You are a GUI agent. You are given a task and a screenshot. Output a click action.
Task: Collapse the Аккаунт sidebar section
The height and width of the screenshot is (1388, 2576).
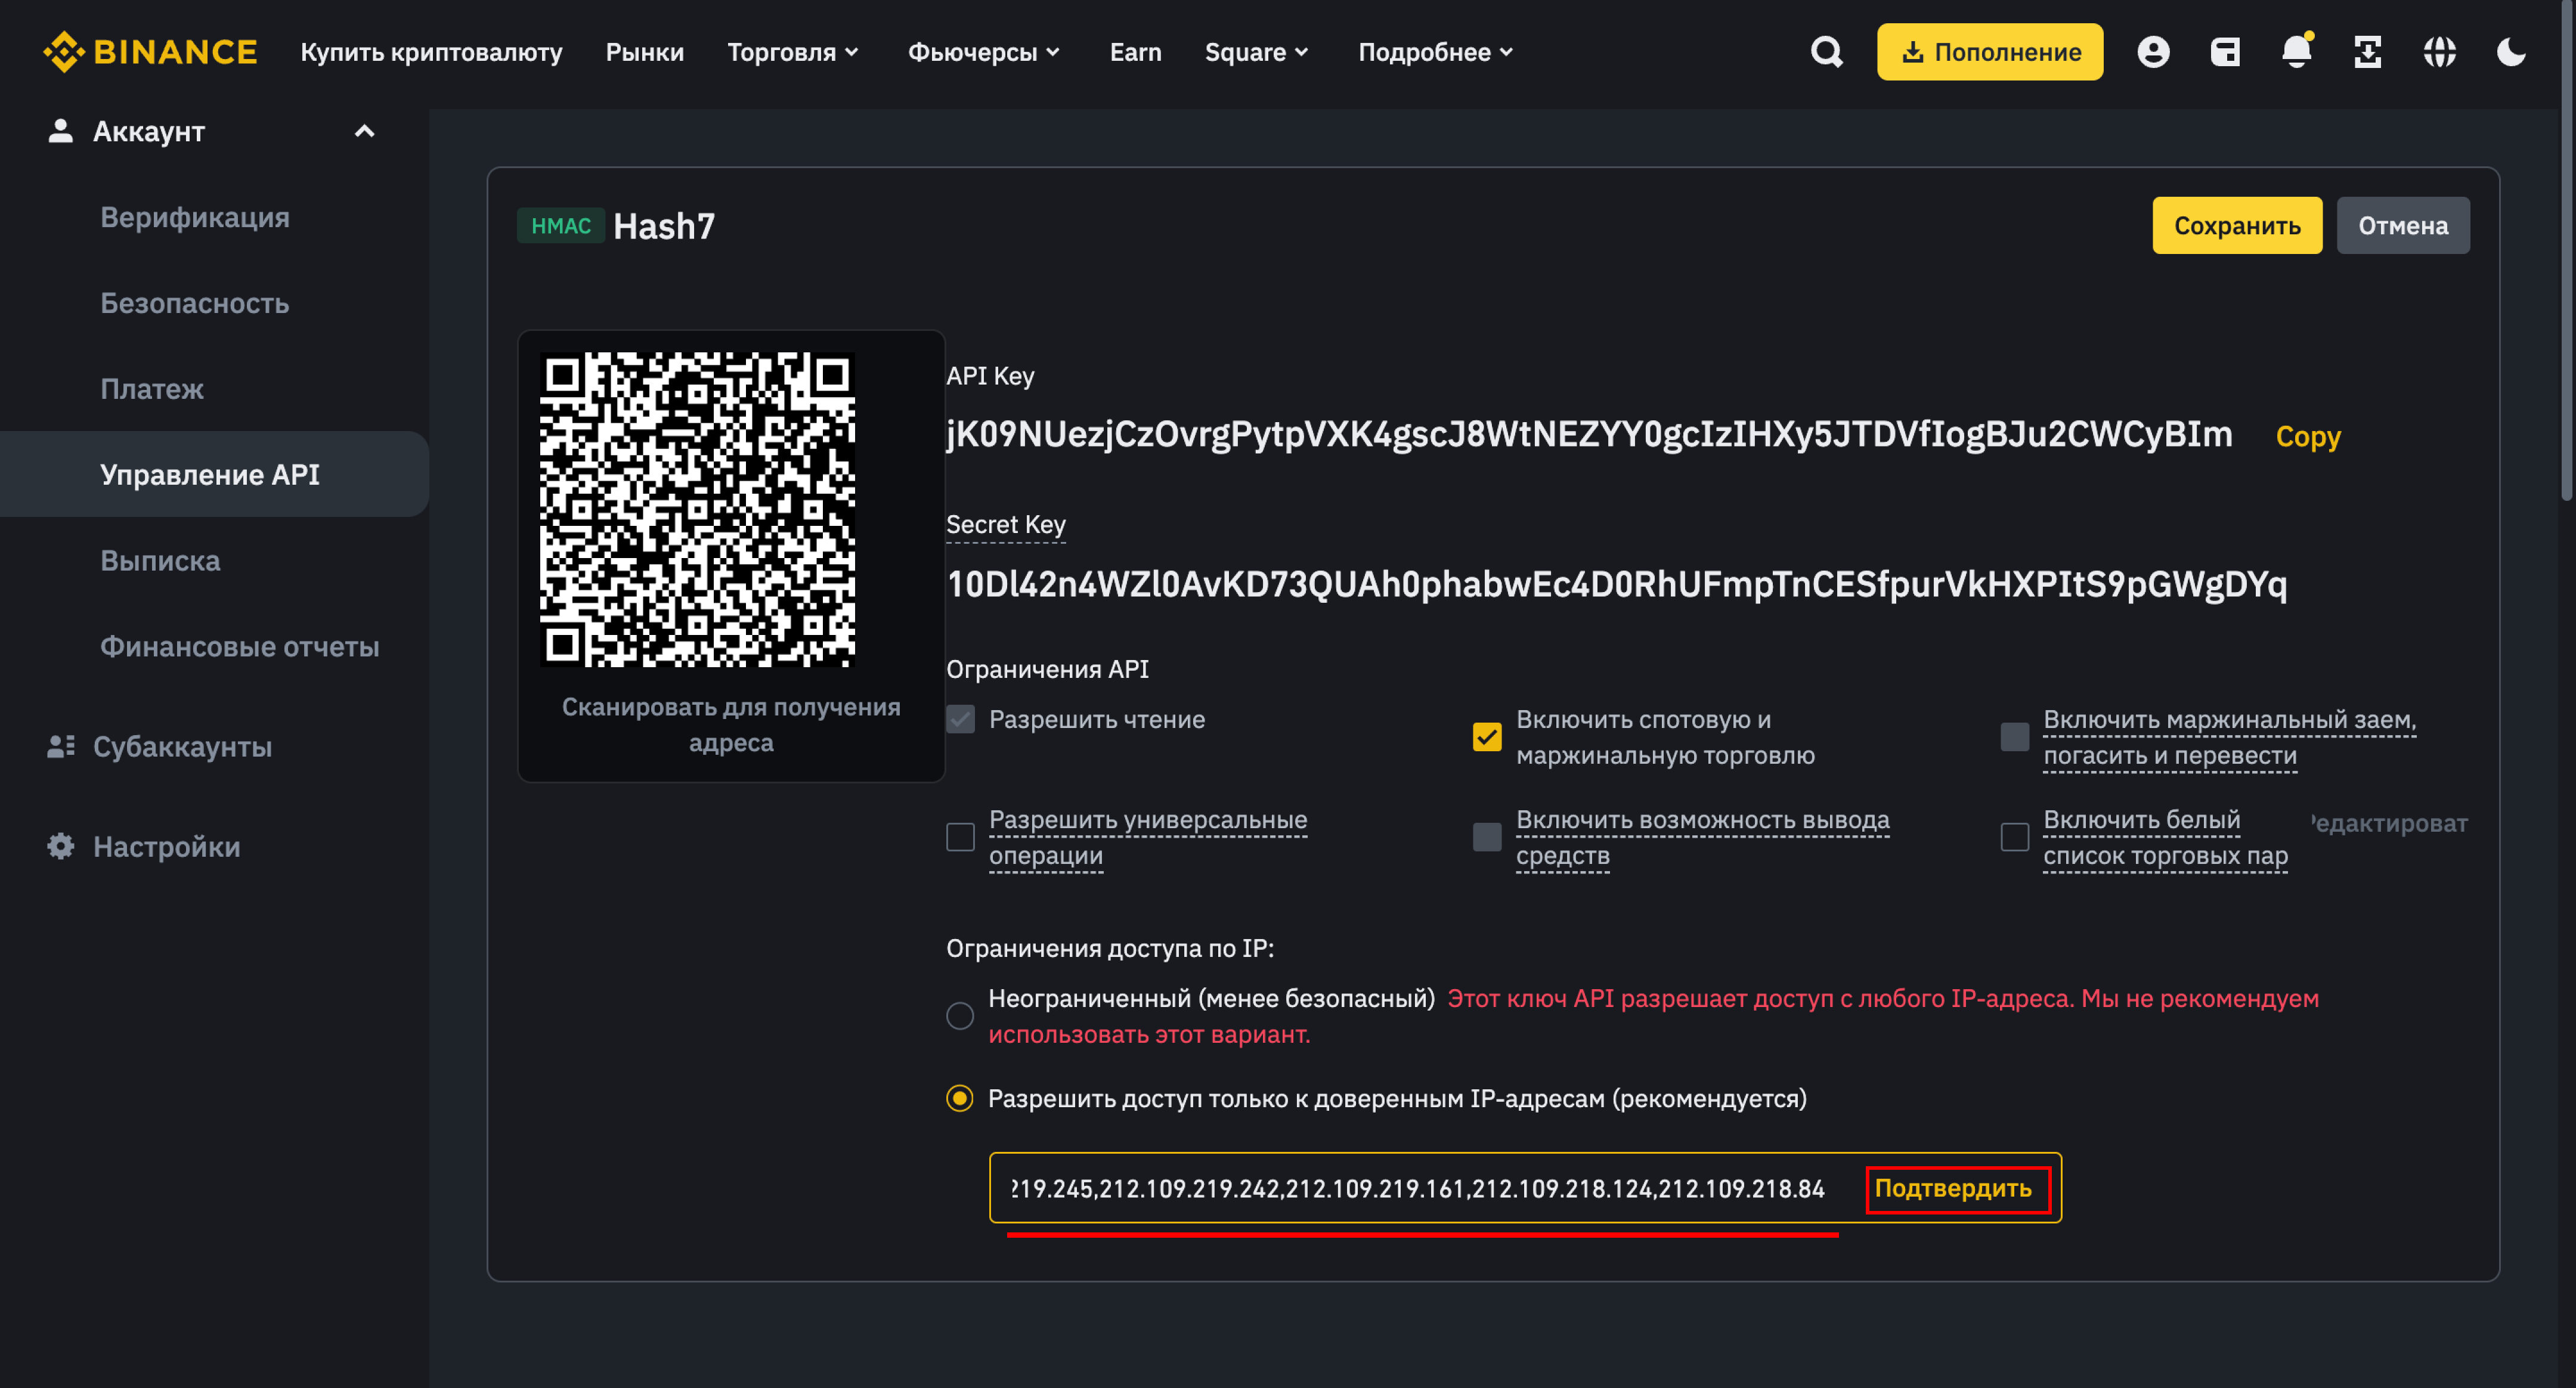(365, 132)
